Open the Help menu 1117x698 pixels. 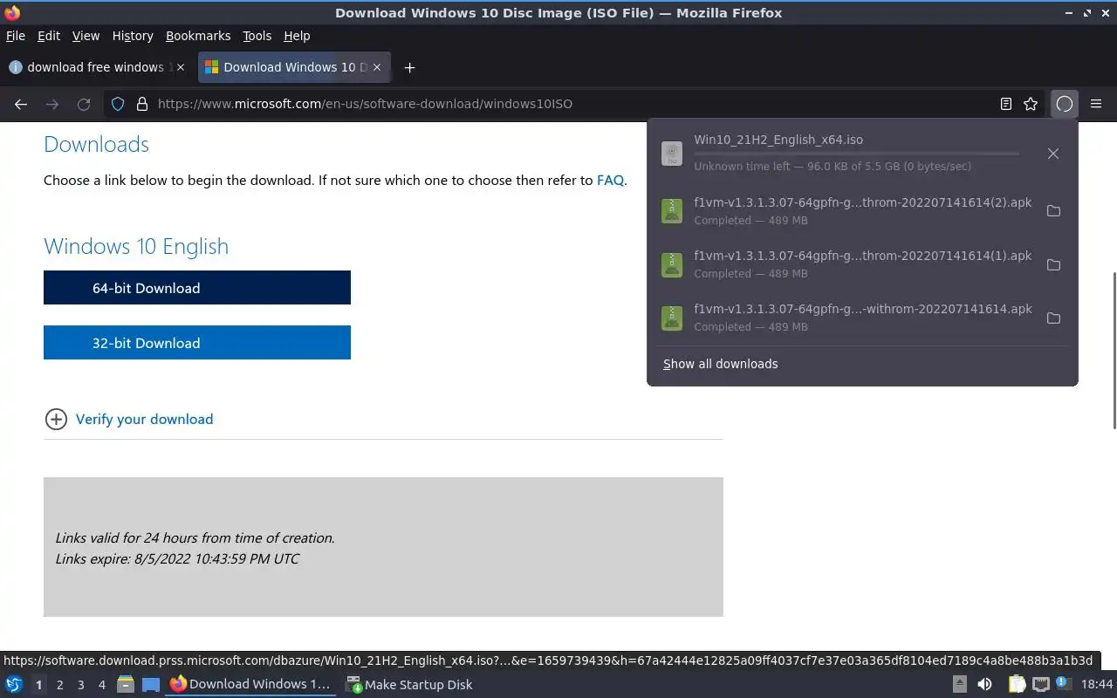click(297, 36)
